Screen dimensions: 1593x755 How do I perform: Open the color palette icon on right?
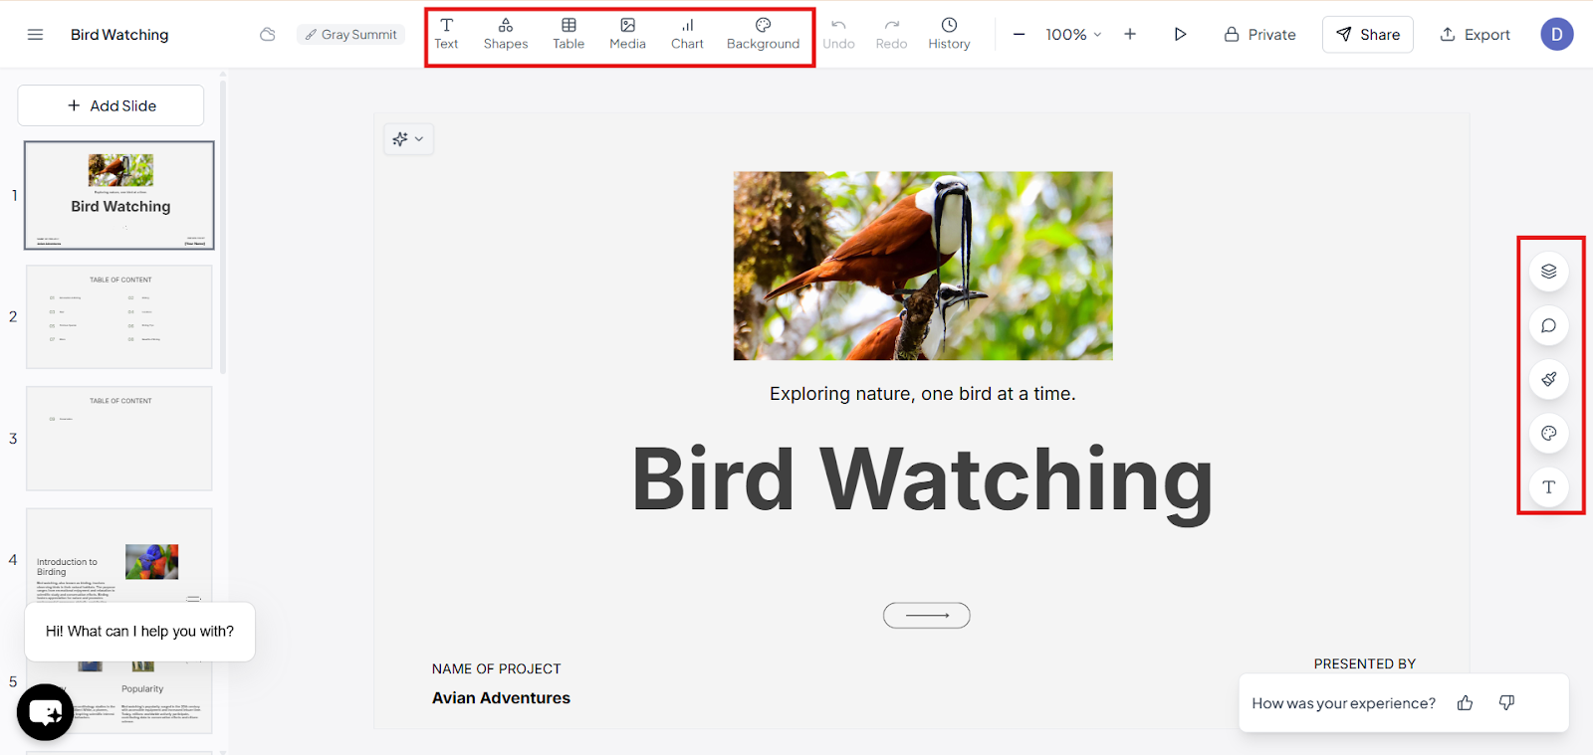click(1549, 433)
